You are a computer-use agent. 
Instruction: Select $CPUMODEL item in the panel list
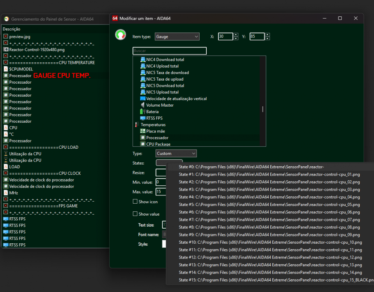click(x=21, y=69)
